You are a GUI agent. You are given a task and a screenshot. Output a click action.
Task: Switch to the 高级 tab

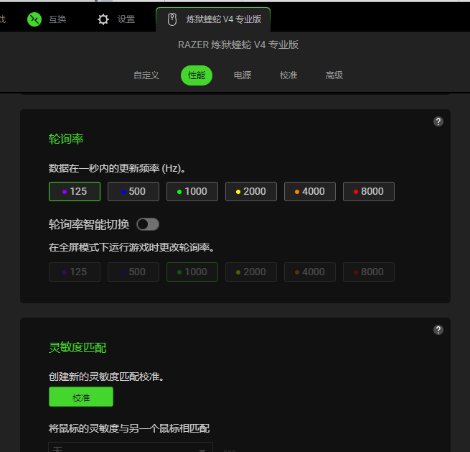(334, 75)
